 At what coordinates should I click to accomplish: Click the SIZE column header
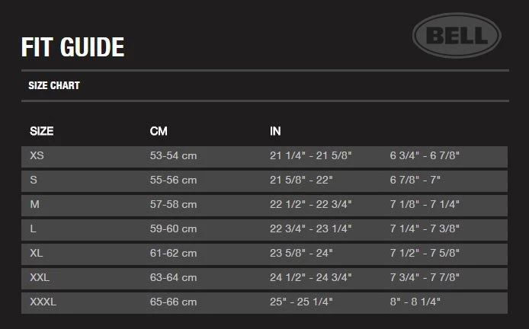[x=41, y=132]
